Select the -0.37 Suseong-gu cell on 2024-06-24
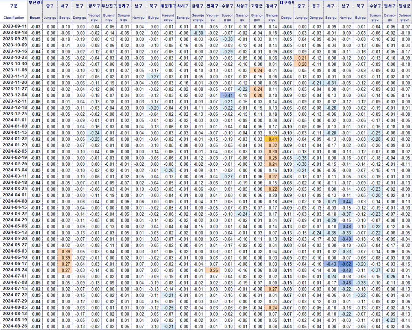Screen dimensions: 412x330 pyautogui.click(x=375, y=270)
